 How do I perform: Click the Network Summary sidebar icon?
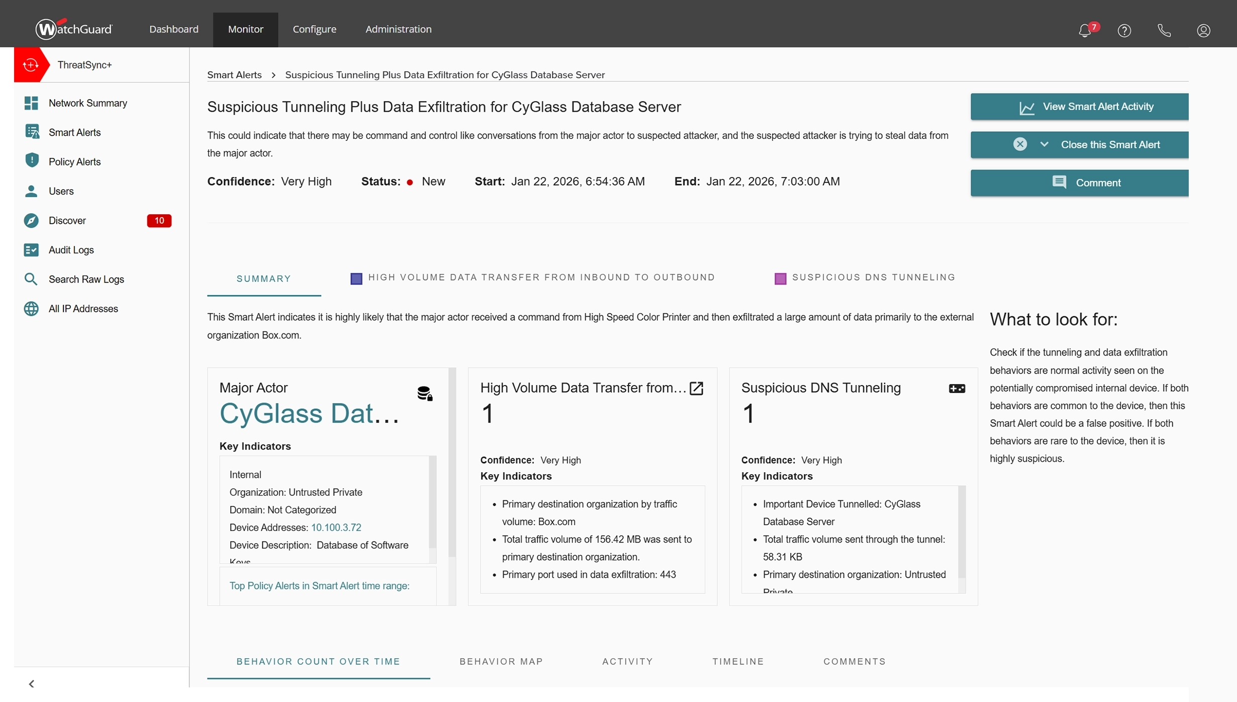[x=31, y=103]
